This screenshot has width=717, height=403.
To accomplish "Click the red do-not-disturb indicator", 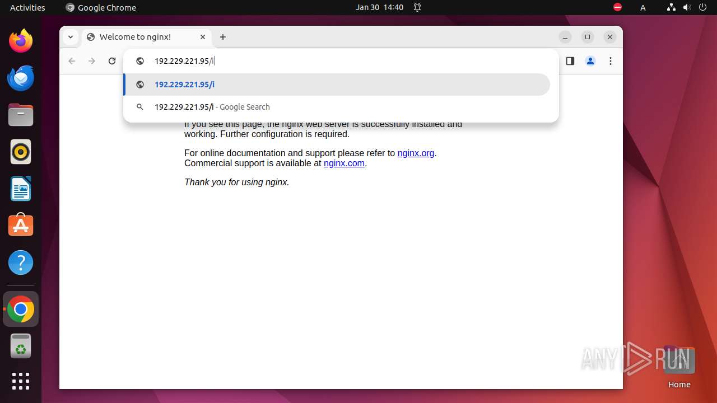I will tap(617, 7).
